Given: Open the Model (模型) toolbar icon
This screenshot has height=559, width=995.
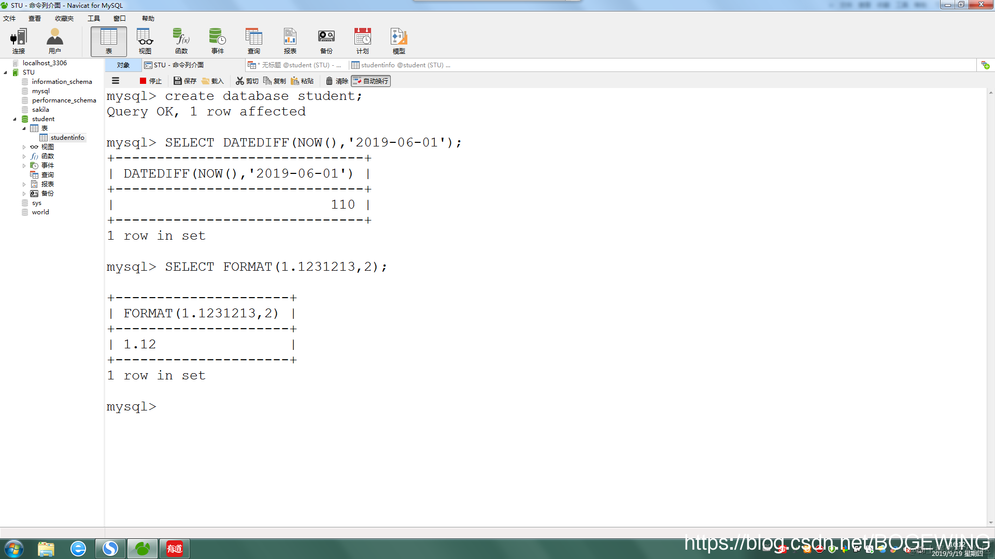Looking at the screenshot, I should coord(399,41).
